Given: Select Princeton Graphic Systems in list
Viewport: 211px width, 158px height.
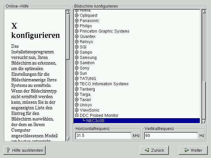Looking at the screenshot, I should pos(105,31).
